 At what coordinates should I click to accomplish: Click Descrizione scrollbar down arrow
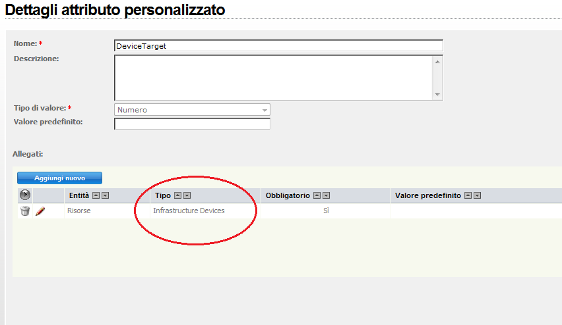(x=437, y=94)
